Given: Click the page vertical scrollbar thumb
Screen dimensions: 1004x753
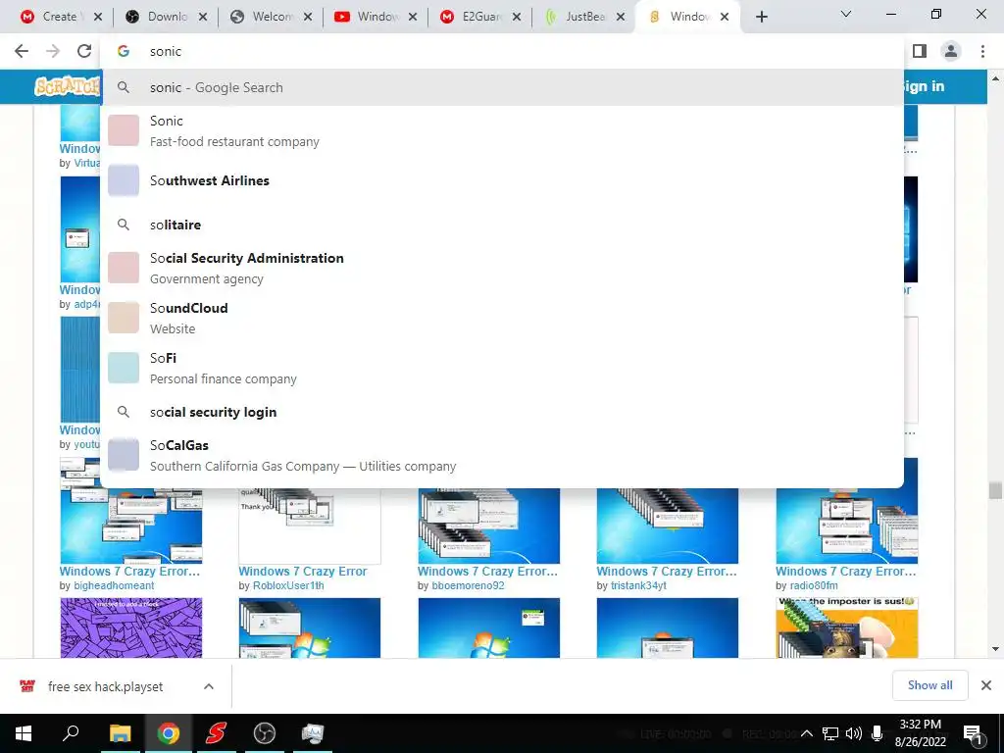Looking at the screenshot, I should 995,490.
